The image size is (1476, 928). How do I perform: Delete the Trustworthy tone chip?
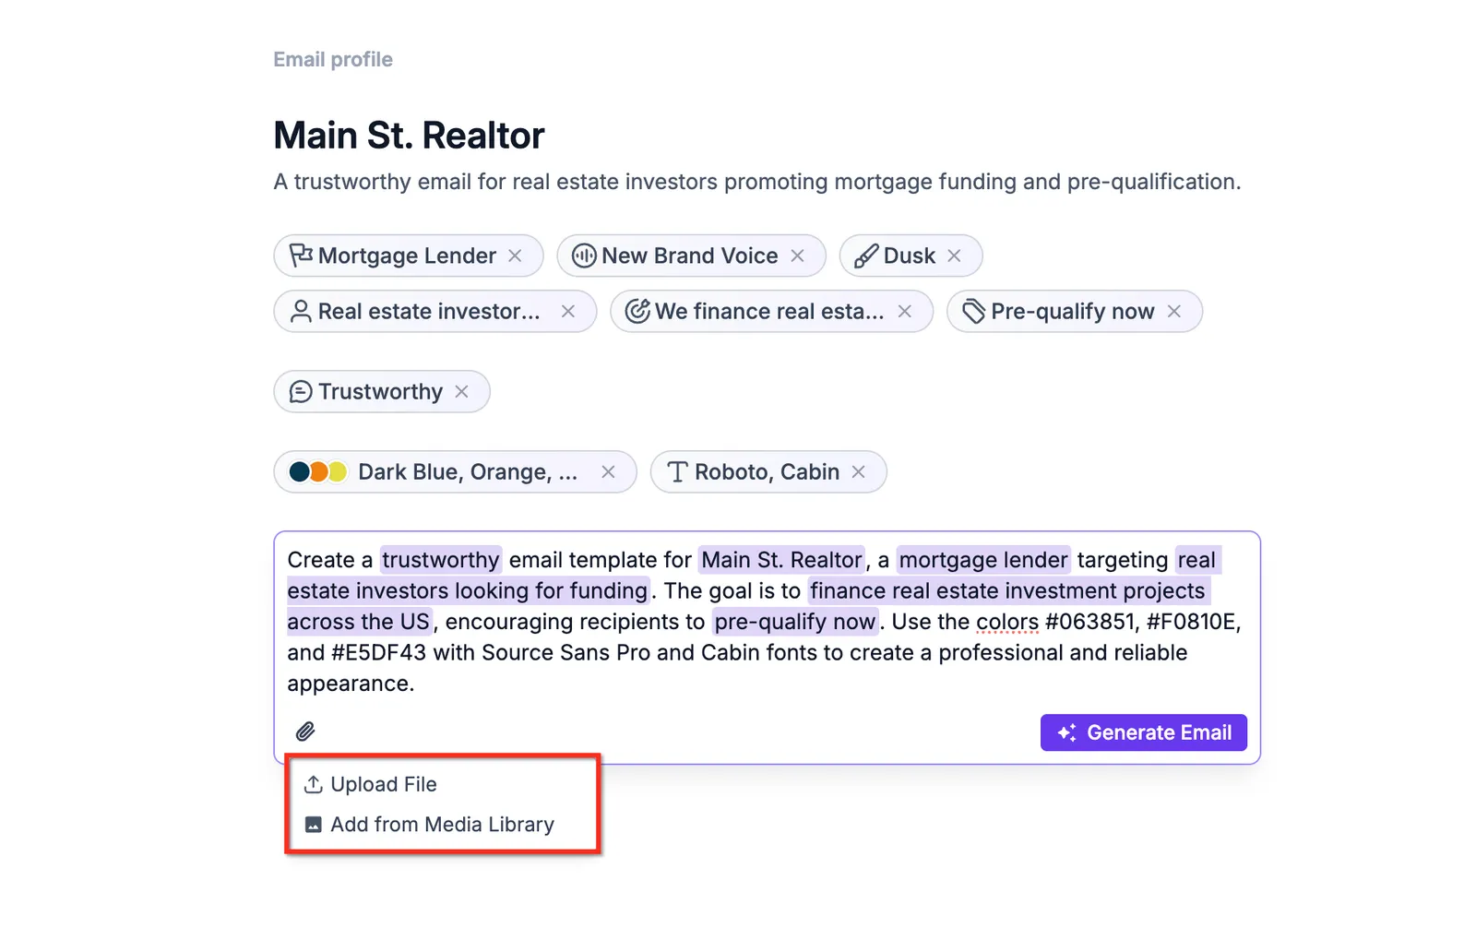[462, 391]
